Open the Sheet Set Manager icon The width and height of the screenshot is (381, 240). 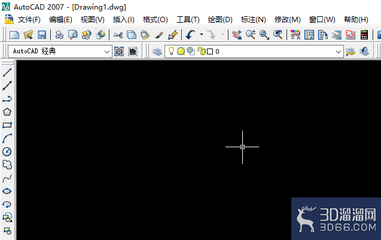coord(337,35)
